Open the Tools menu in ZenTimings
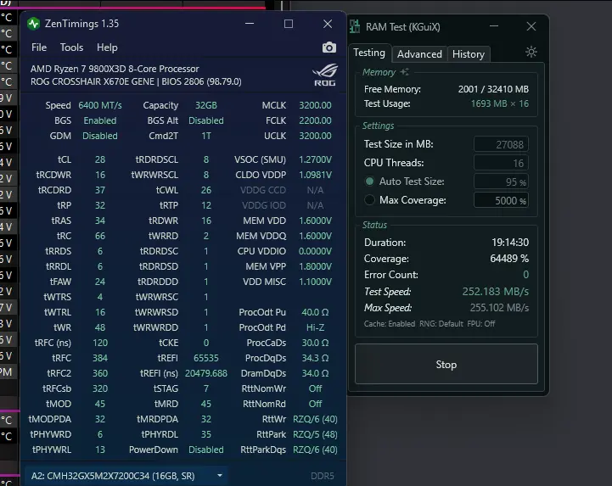Image resolution: width=612 pixels, height=486 pixels. click(71, 47)
